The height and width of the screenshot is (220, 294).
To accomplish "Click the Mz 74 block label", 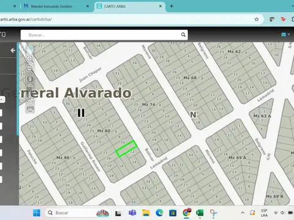I will [x=149, y=105].
